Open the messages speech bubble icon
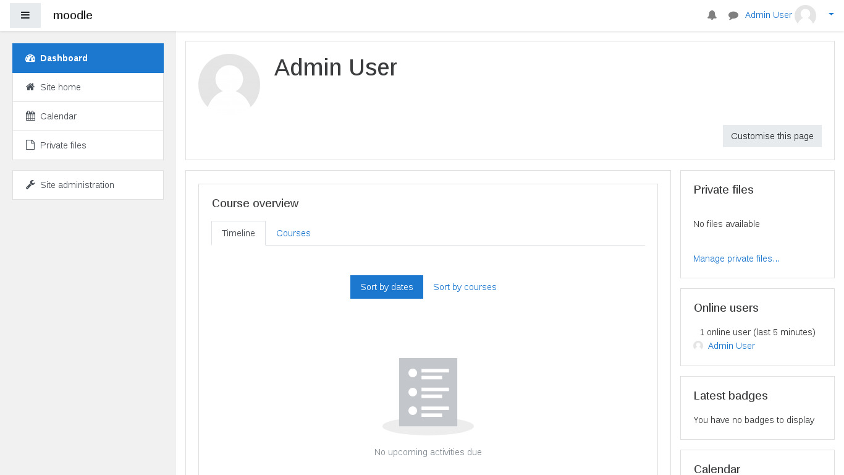 click(733, 15)
